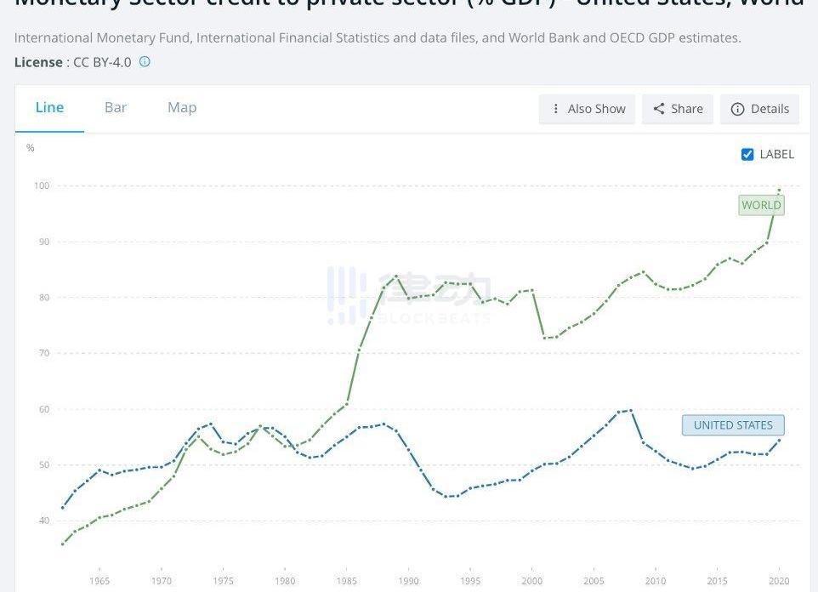Click the United States line's 2020 endpoint

(x=779, y=440)
